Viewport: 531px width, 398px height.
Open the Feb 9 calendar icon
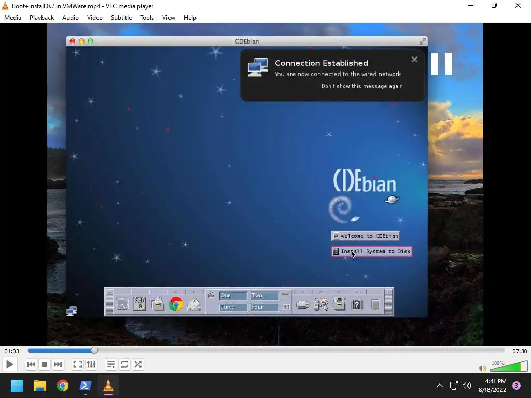(x=139, y=304)
